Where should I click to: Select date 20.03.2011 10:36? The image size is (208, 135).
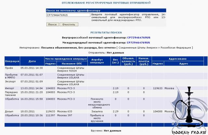click(32, 115)
